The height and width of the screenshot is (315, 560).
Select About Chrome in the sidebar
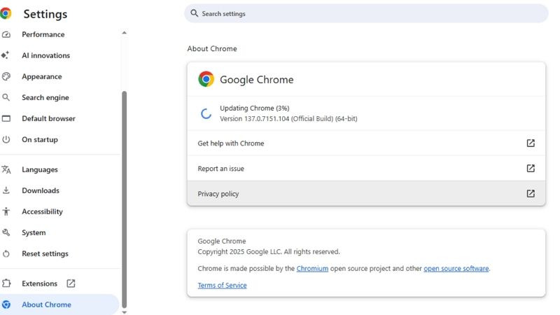pyautogui.click(x=59, y=304)
